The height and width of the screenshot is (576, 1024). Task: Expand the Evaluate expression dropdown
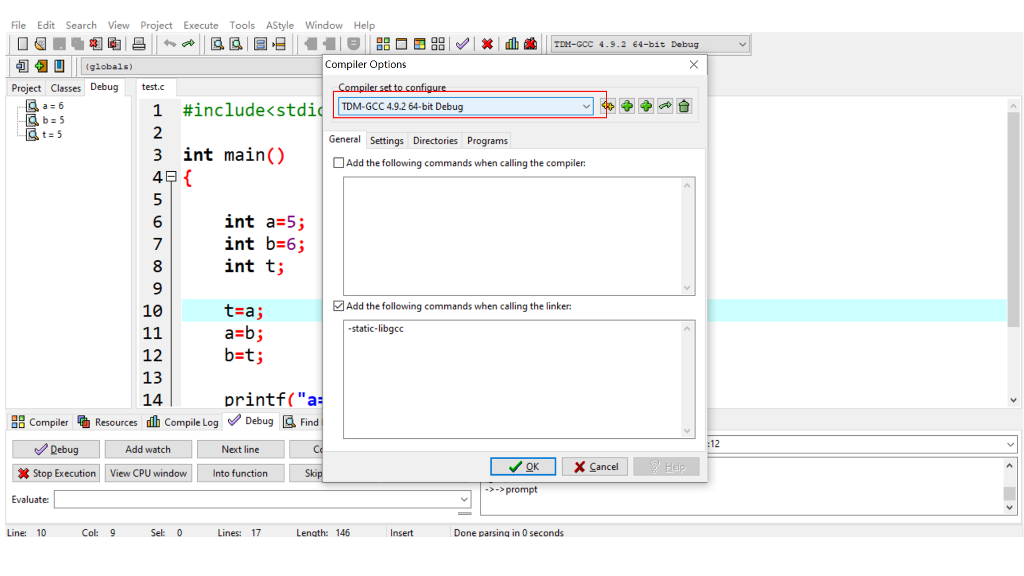click(x=464, y=500)
